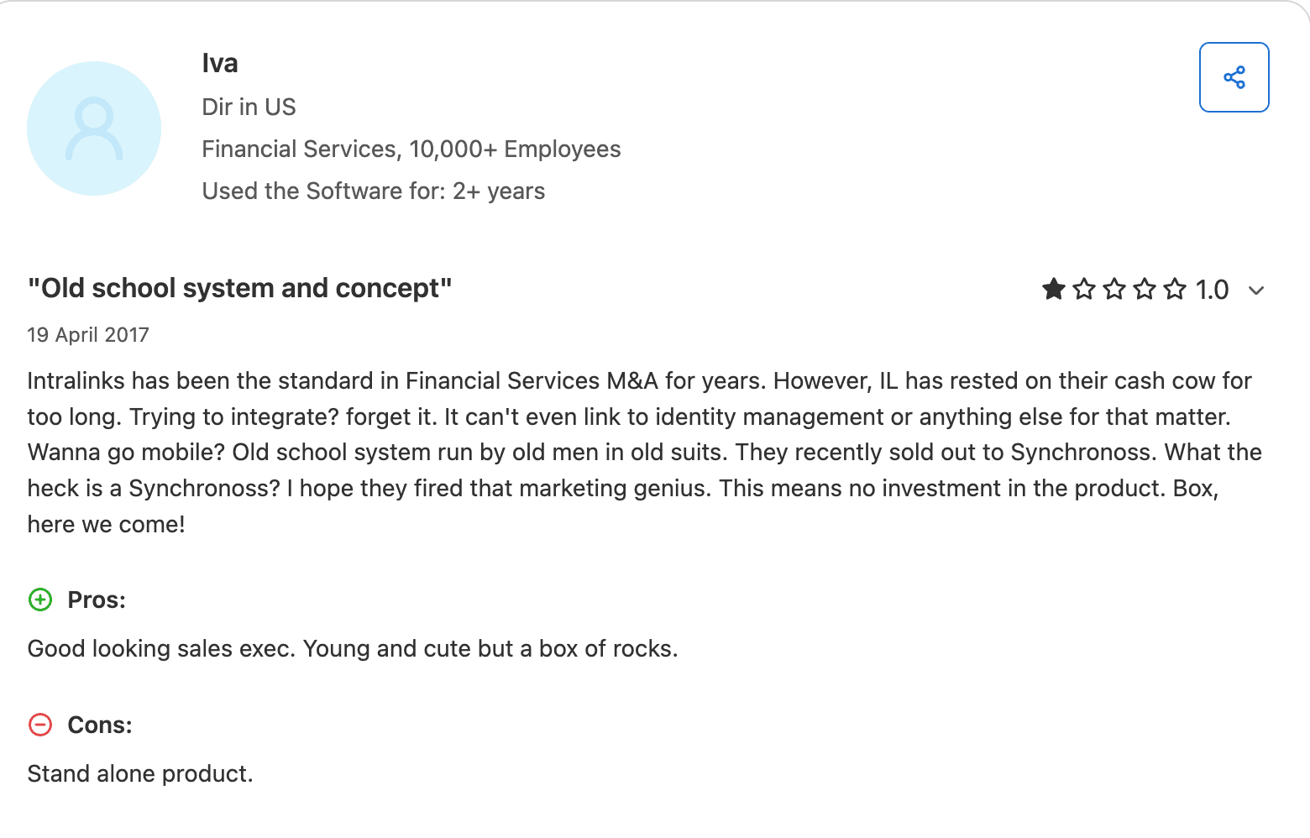Select the reviewer name Iva
Viewport: 1310px width, 838px height.
[220, 62]
